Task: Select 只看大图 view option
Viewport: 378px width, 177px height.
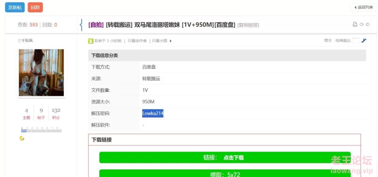Action: click(160, 41)
